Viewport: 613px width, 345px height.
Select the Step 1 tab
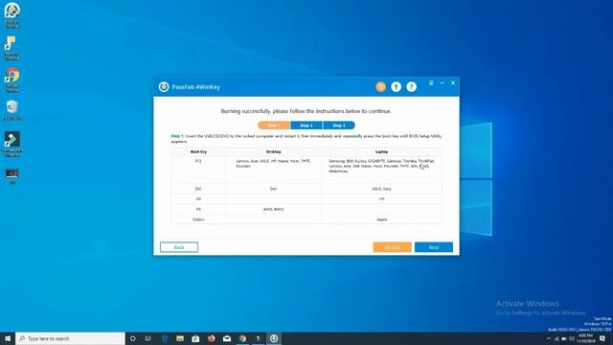click(x=274, y=126)
